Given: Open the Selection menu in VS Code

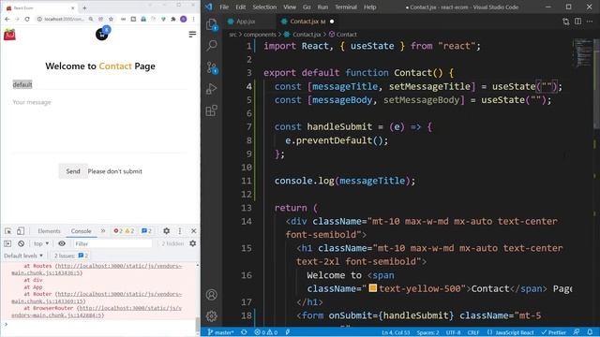Looking at the screenshot, I should point(264,7).
